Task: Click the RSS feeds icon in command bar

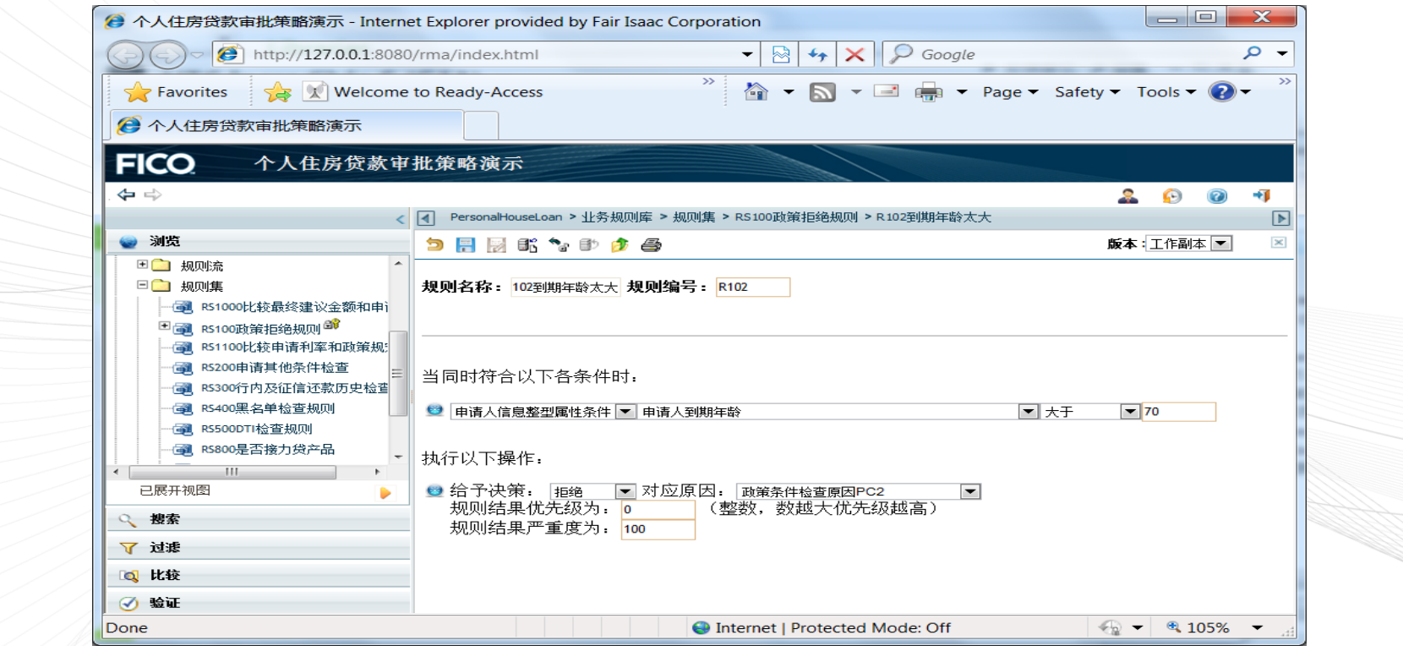Action: point(822,92)
